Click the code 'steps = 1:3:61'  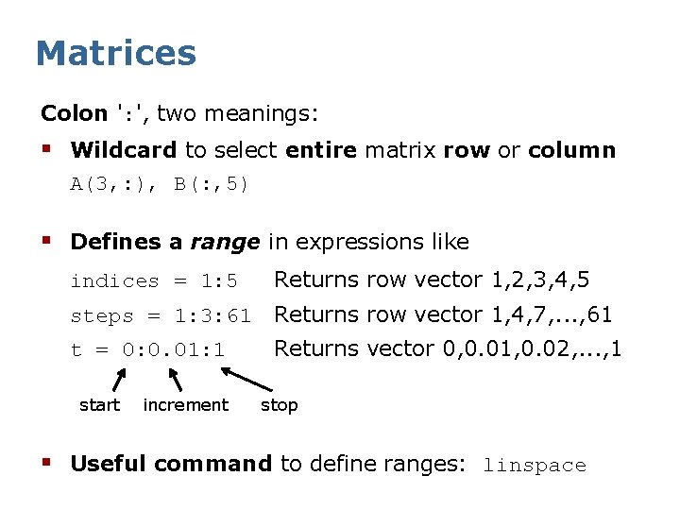click(x=161, y=316)
